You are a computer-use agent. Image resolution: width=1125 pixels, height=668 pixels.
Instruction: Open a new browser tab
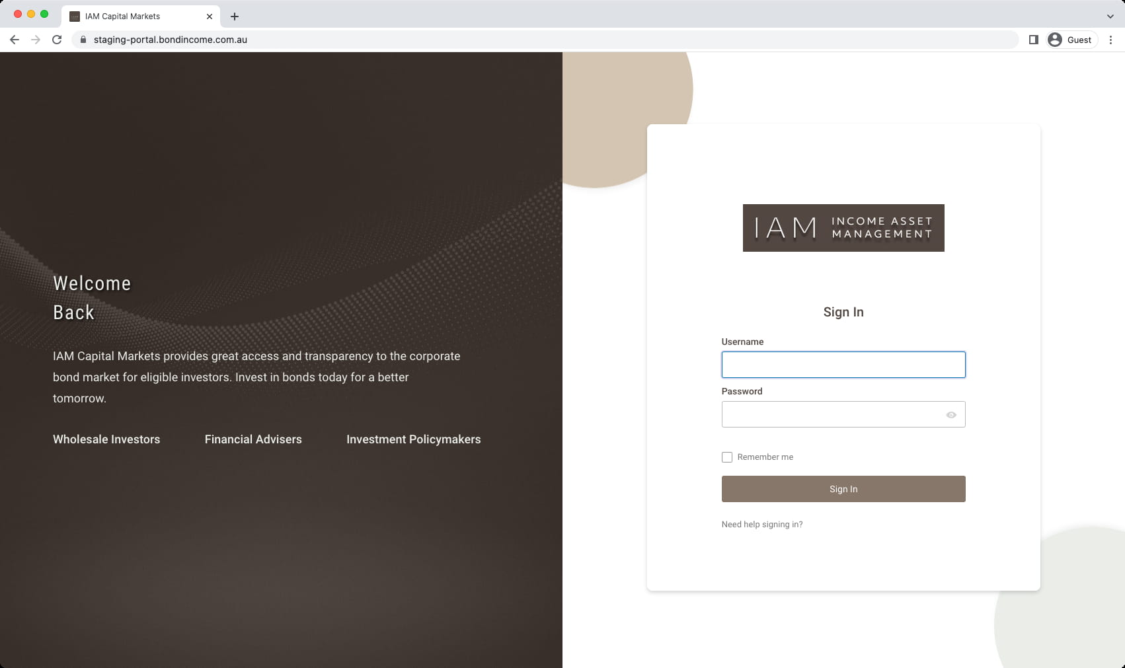point(235,16)
